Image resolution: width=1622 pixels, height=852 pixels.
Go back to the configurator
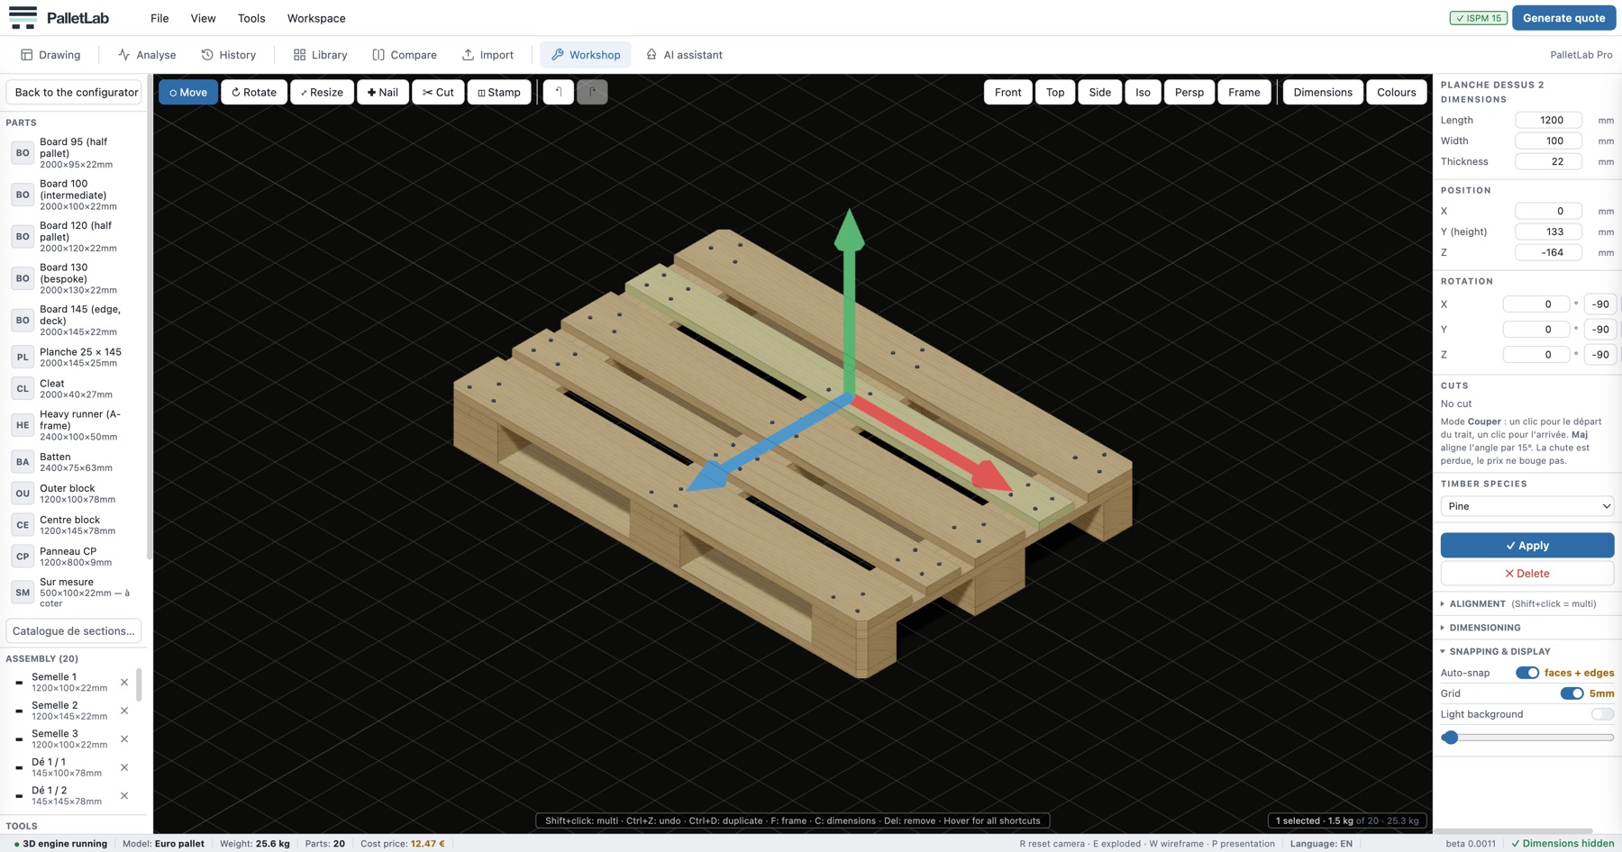tap(74, 92)
